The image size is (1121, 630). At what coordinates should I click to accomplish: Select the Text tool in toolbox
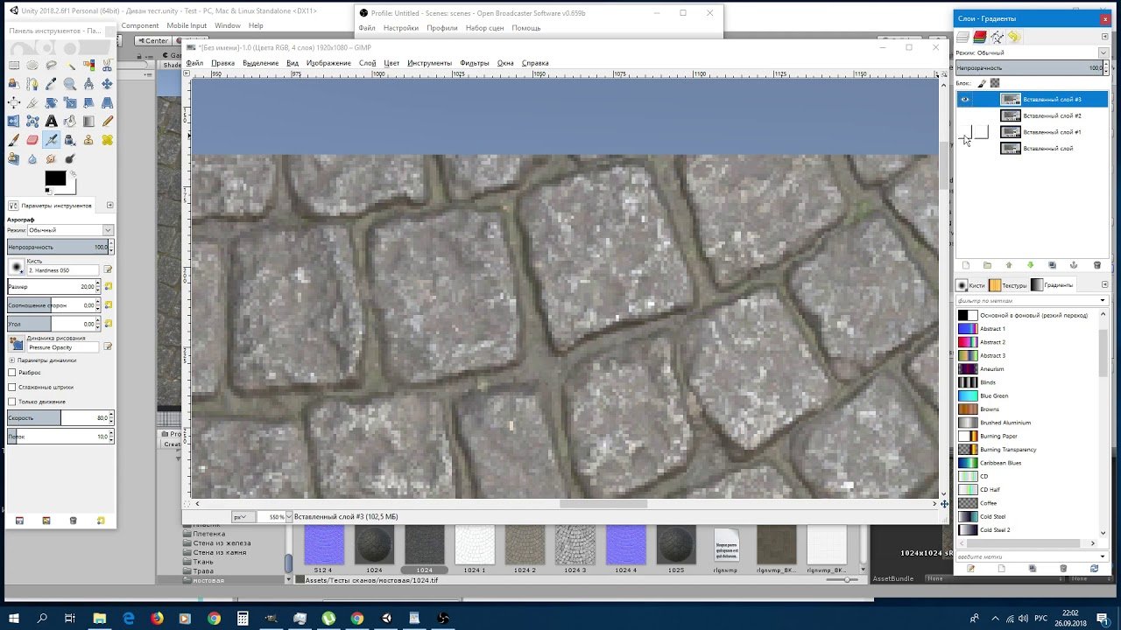(52, 122)
